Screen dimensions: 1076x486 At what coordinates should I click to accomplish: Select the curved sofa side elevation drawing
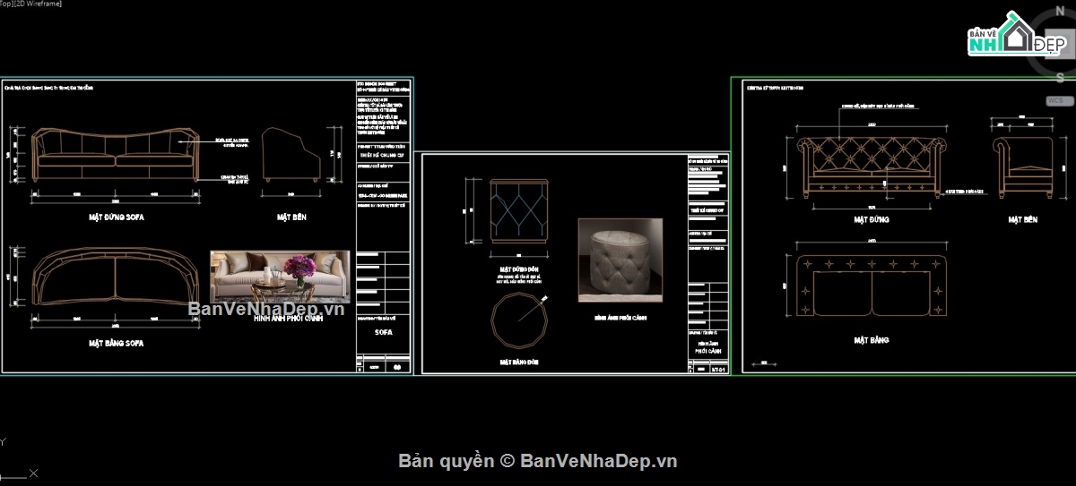coord(291,155)
